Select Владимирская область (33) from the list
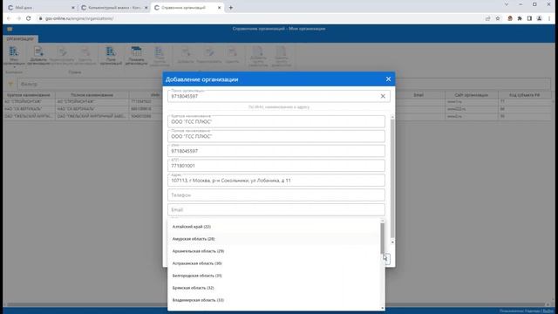The height and width of the screenshot is (314, 558). 274,300
